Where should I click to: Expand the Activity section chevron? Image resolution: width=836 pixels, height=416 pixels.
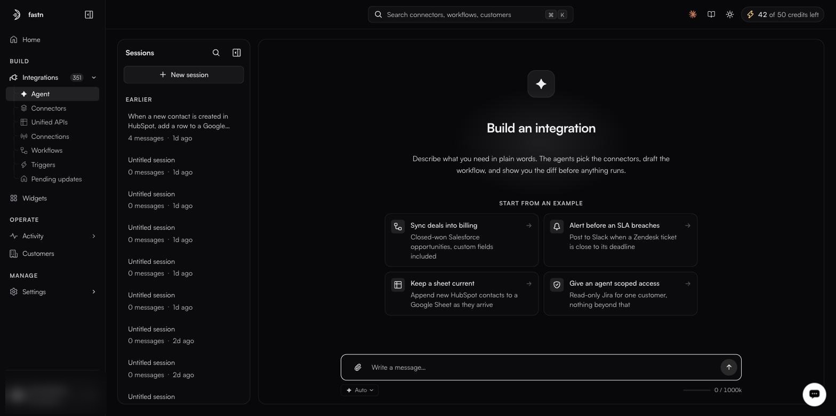pyautogui.click(x=94, y=236)
